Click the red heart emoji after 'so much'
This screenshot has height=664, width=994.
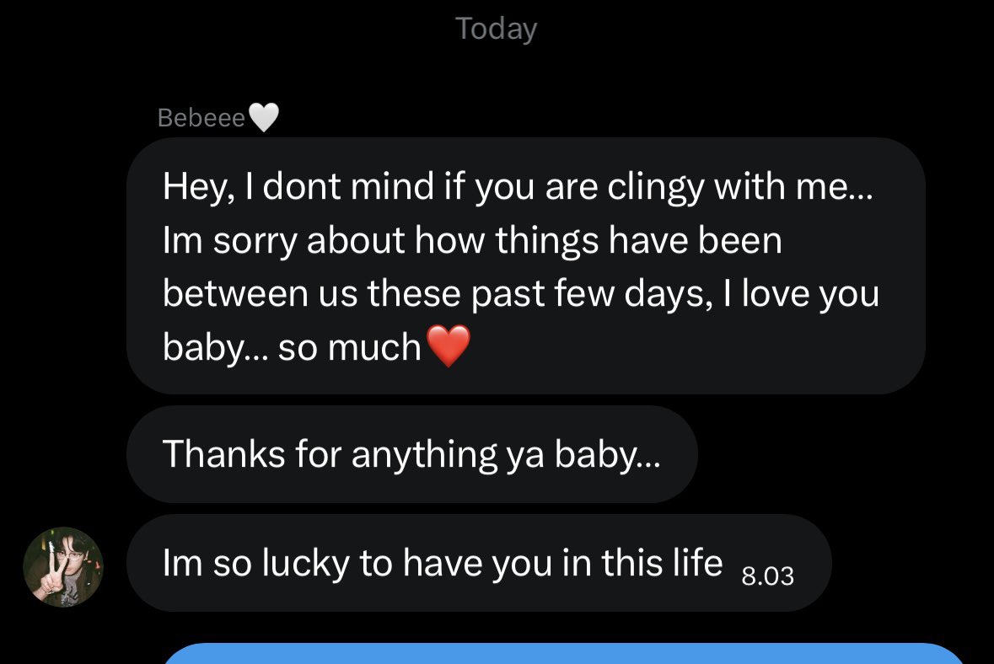coord(449,346)
